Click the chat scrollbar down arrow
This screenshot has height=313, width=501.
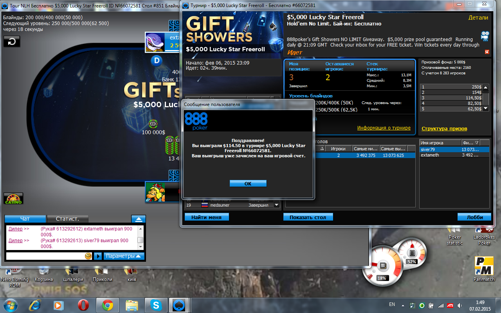(x=141, y=246)
